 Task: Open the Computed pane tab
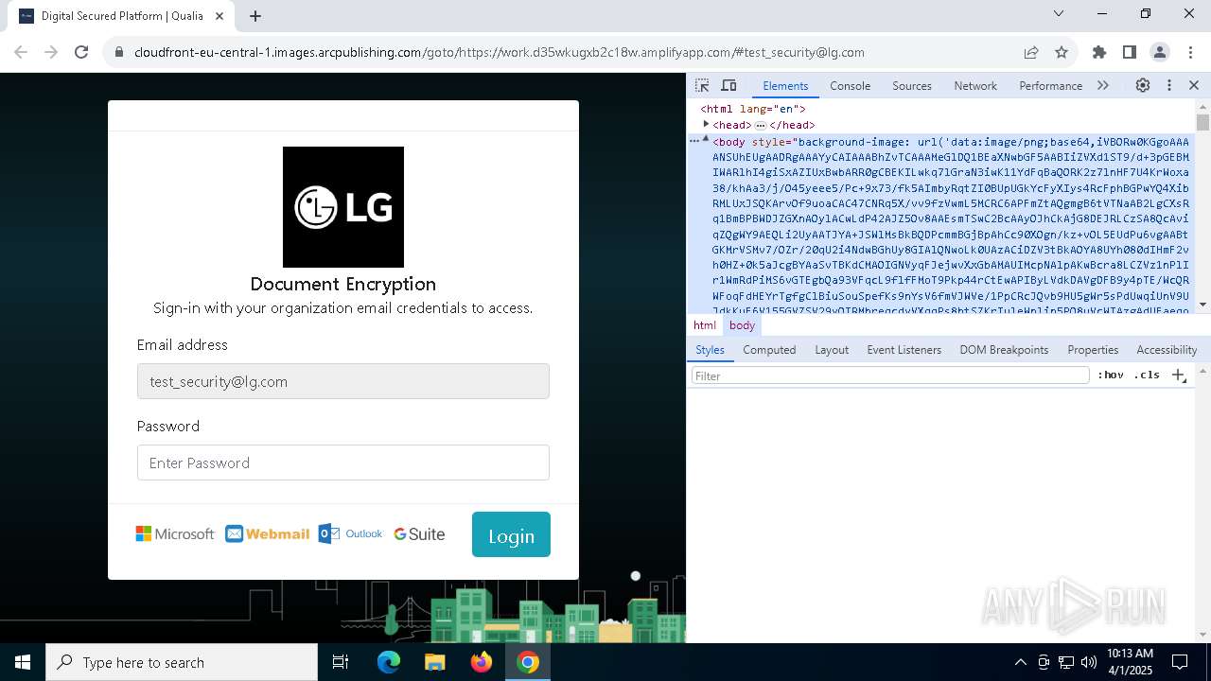click(x=769, y=350)
